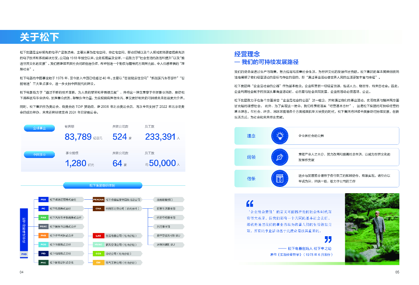Click the blue PC badge
The height and width of the screenshot is (285, 419).
coord(43,208)
